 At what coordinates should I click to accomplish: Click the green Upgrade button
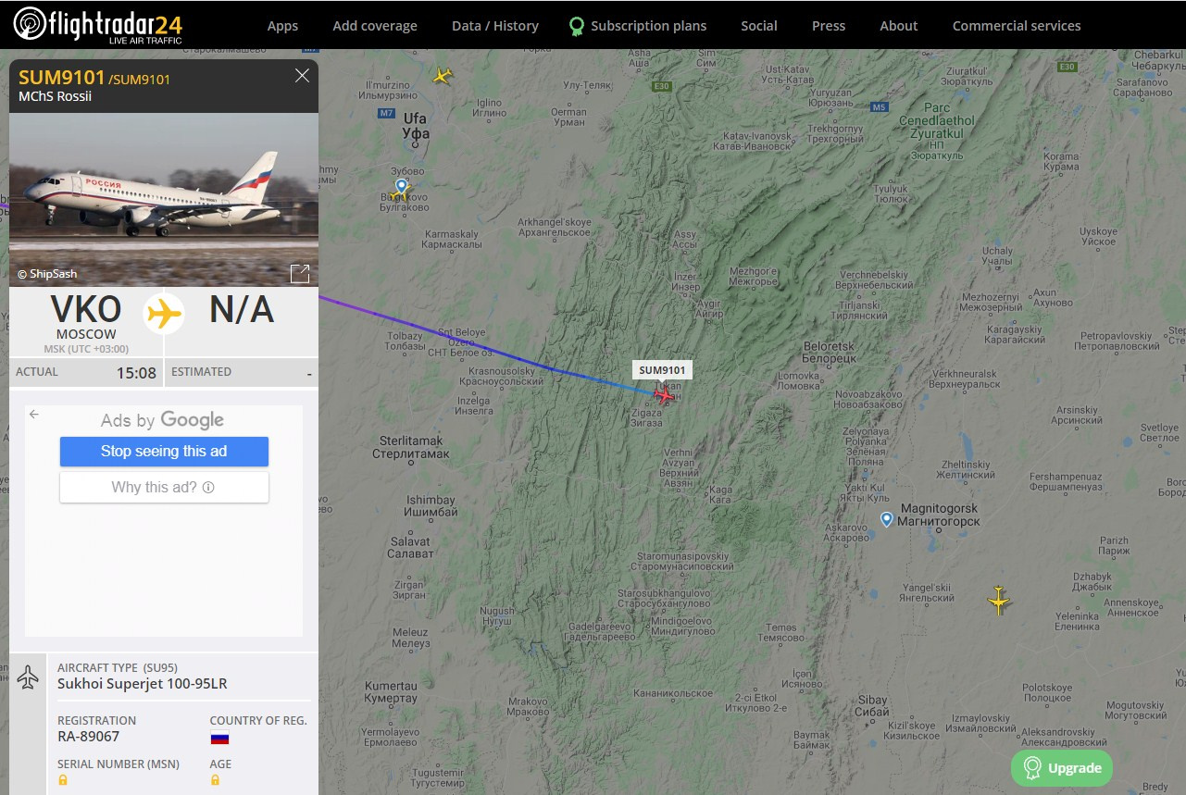[x=1062, y=768]
